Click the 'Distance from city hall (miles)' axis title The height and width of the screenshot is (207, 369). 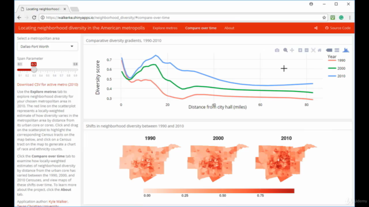pos(217,107)
